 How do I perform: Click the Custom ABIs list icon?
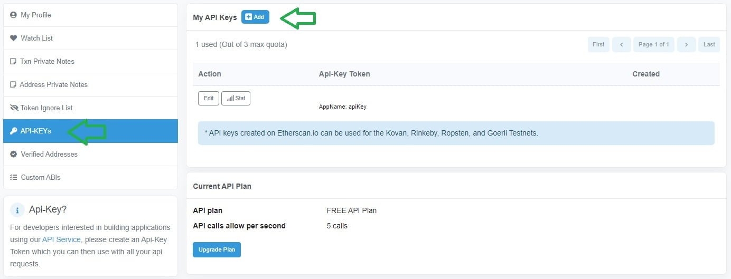click(14, 178)
